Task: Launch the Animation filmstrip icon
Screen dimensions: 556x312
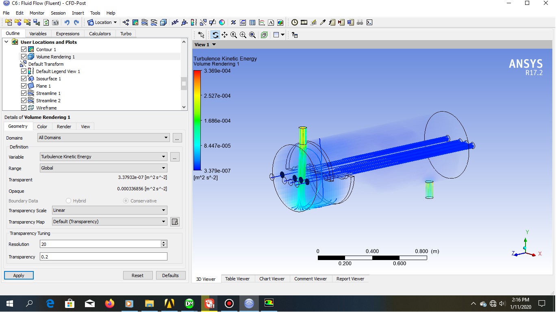Action: pyautogui.click(x=304, y=22)
